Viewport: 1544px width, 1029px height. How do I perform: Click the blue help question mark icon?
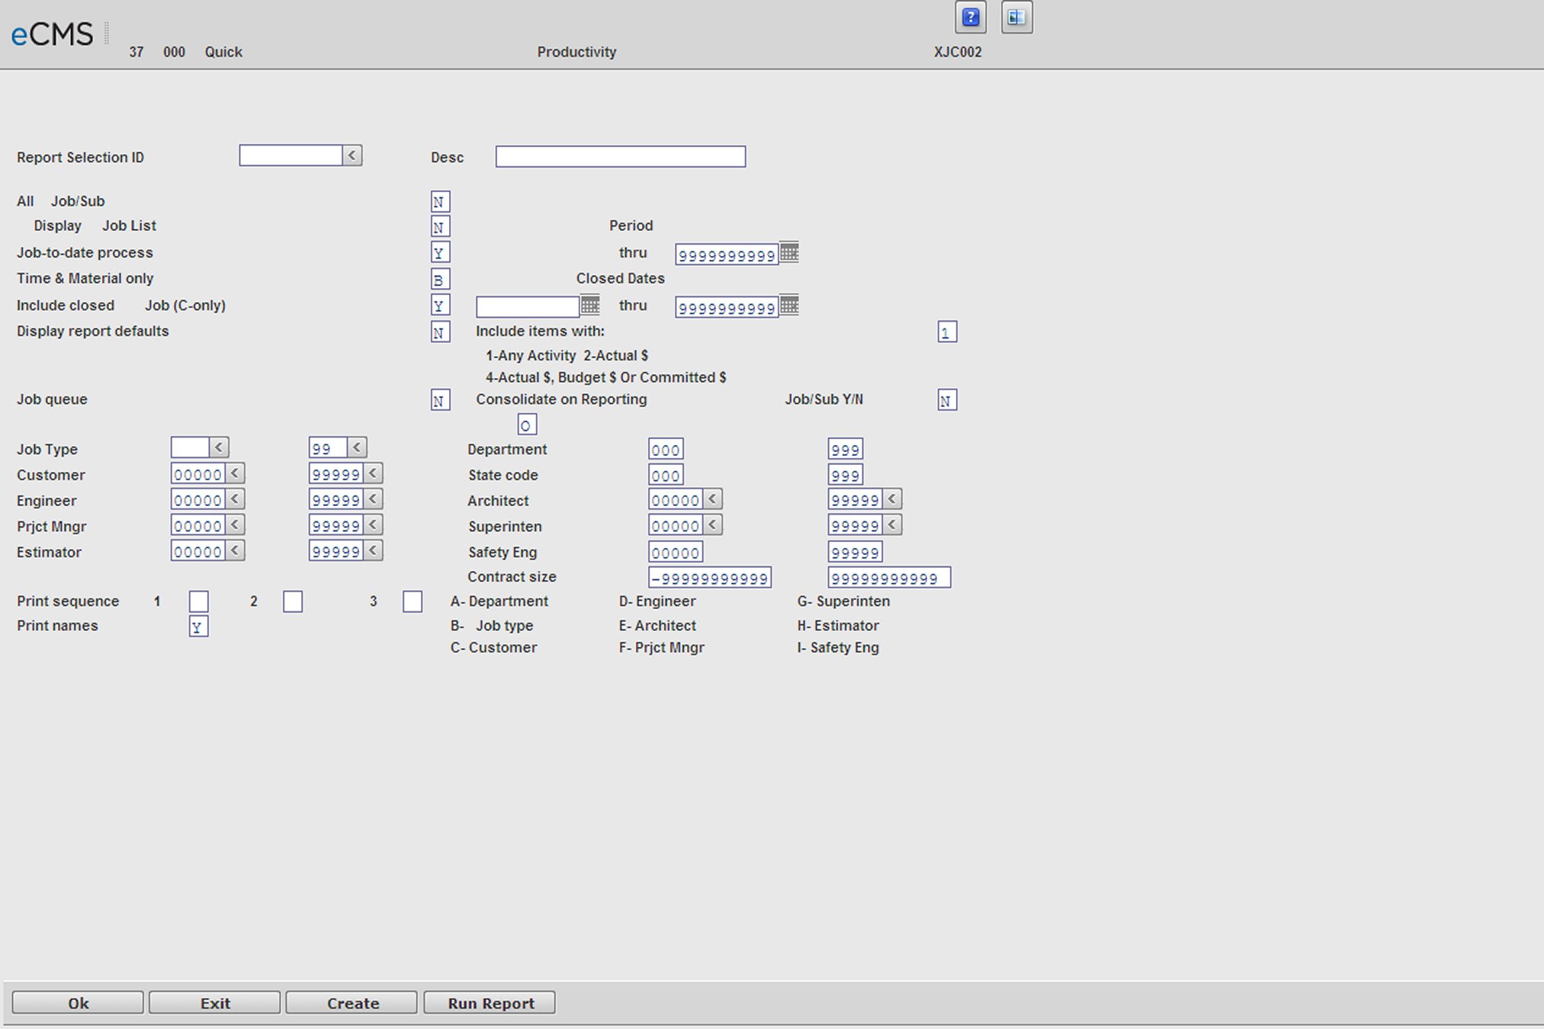[970, 18]
